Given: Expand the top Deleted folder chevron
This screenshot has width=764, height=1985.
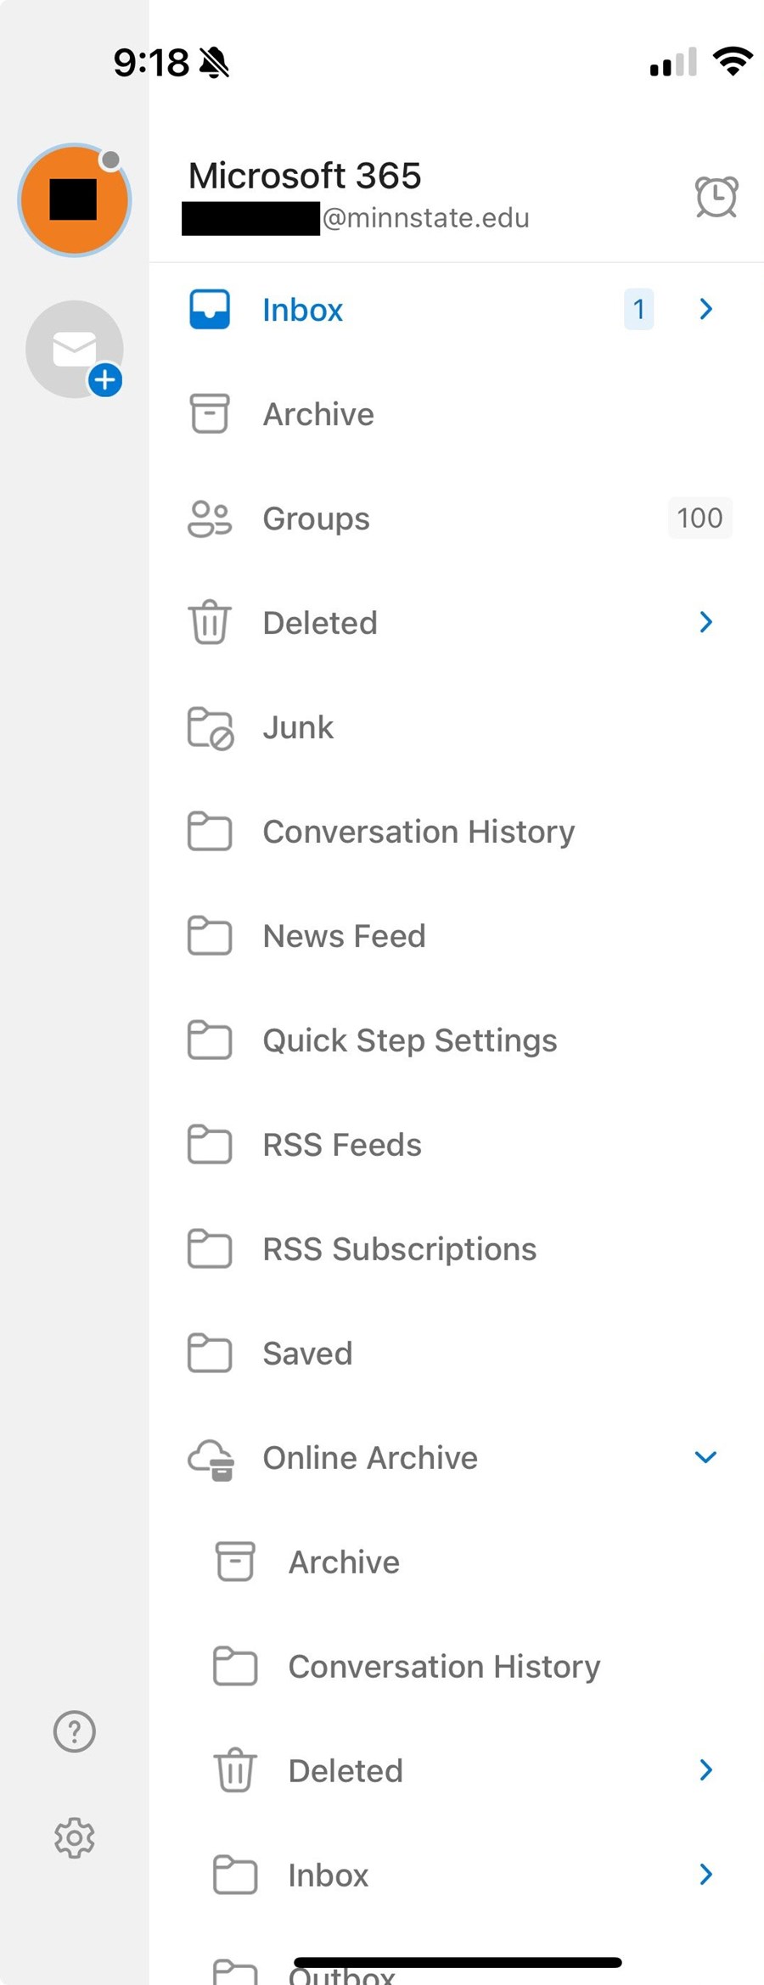Looking at the screenshot, I should tap(705, 622).
